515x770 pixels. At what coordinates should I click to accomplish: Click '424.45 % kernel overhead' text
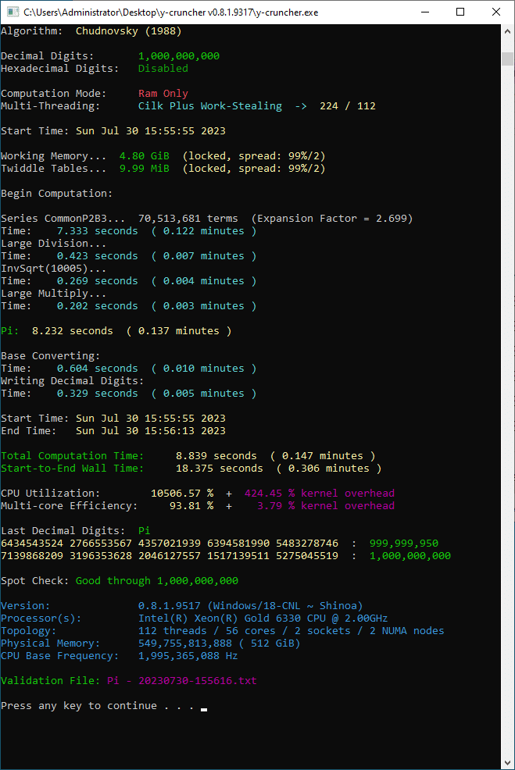320,494
